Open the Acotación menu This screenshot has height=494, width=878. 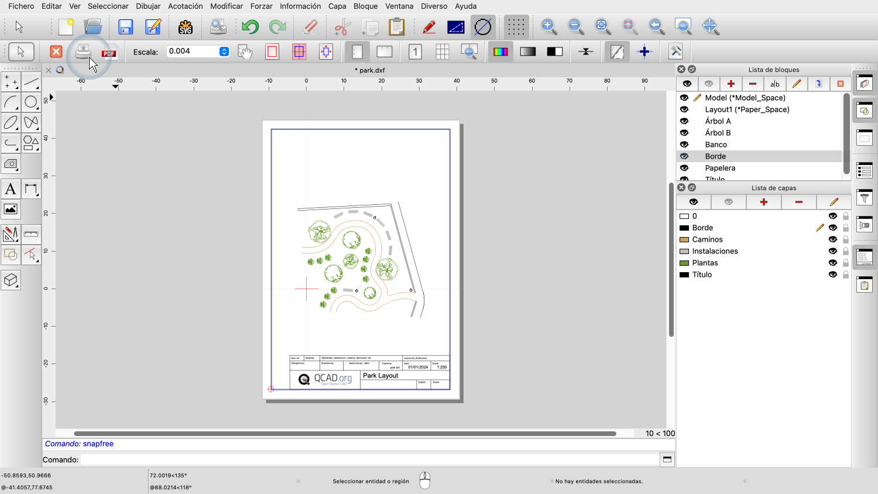(x=186, y=6)
